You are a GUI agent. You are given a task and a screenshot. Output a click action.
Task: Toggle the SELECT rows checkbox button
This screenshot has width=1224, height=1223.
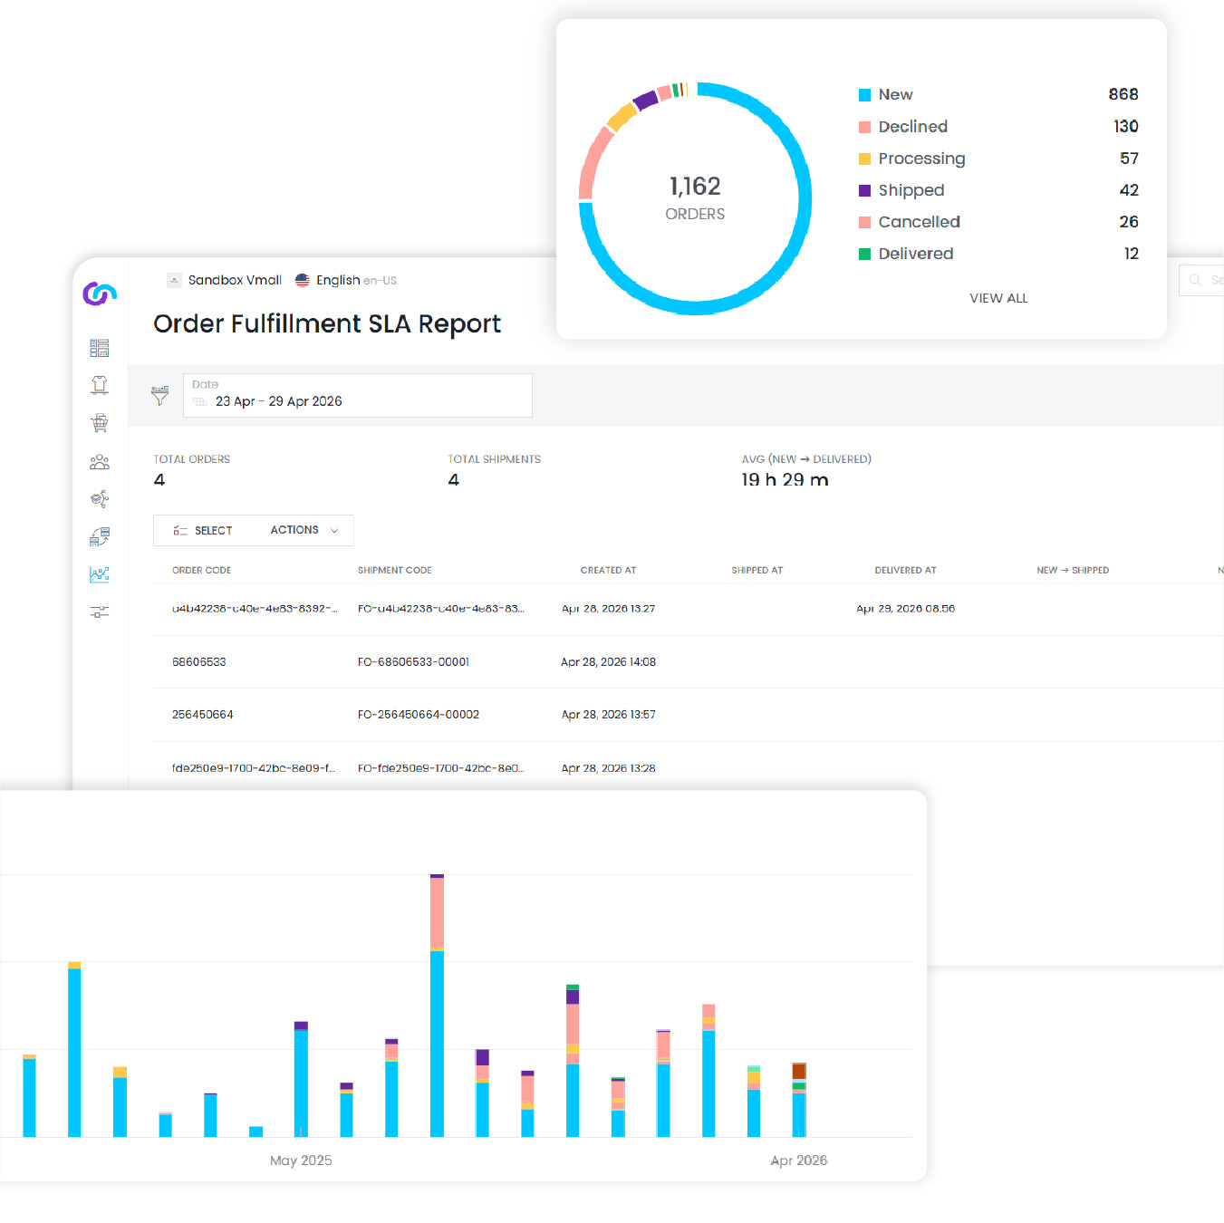tap(203, 530)
